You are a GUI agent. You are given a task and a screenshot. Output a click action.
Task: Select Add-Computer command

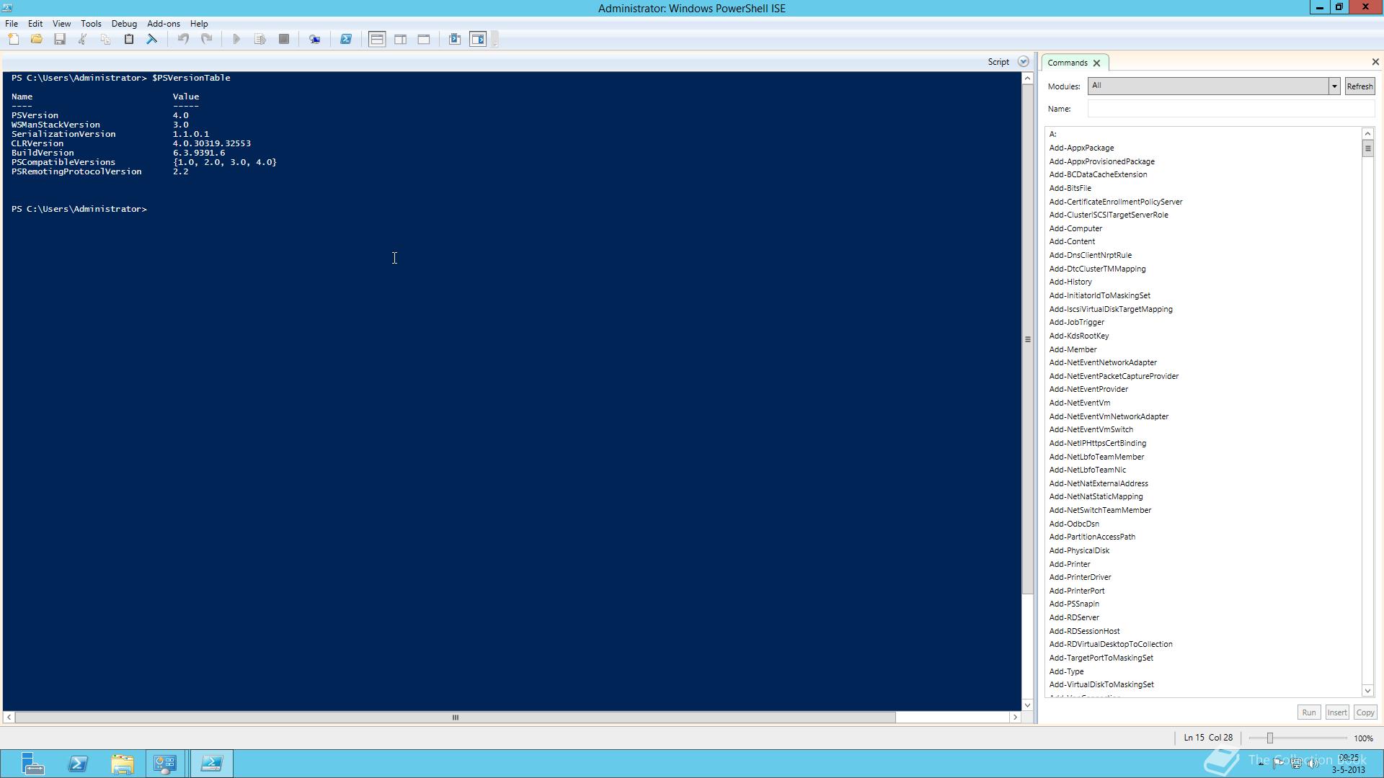[1075, 229]
